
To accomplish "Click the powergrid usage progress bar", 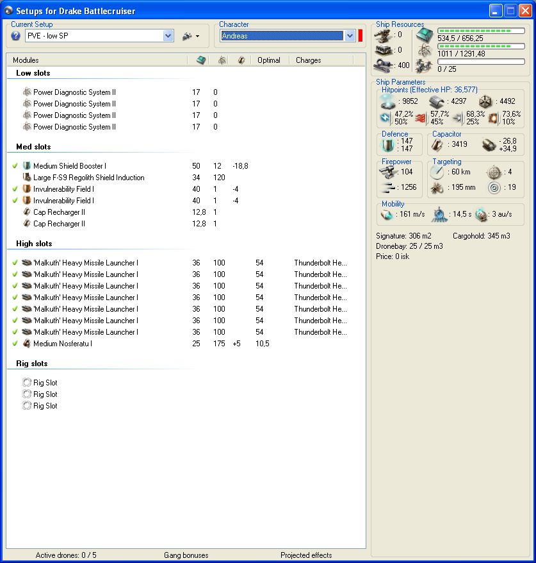I will tap(481, 46).
